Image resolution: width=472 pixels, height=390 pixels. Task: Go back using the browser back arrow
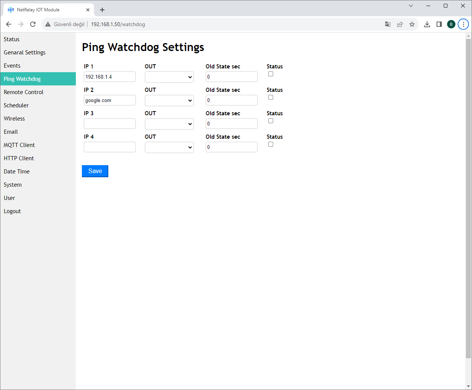click(9, 24)
